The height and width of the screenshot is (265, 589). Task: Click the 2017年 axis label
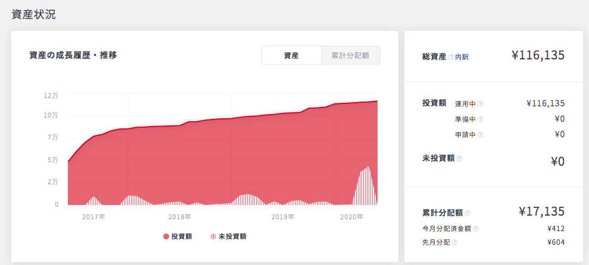(x=94, y=217)
